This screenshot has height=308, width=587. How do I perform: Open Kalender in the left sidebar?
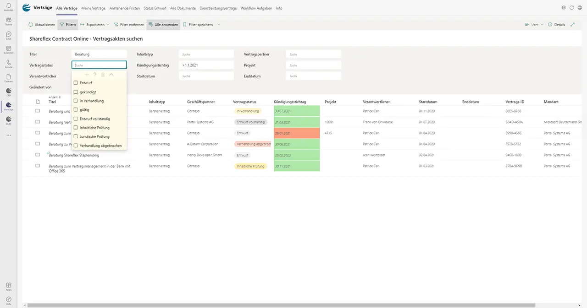[x=8, y=49]
